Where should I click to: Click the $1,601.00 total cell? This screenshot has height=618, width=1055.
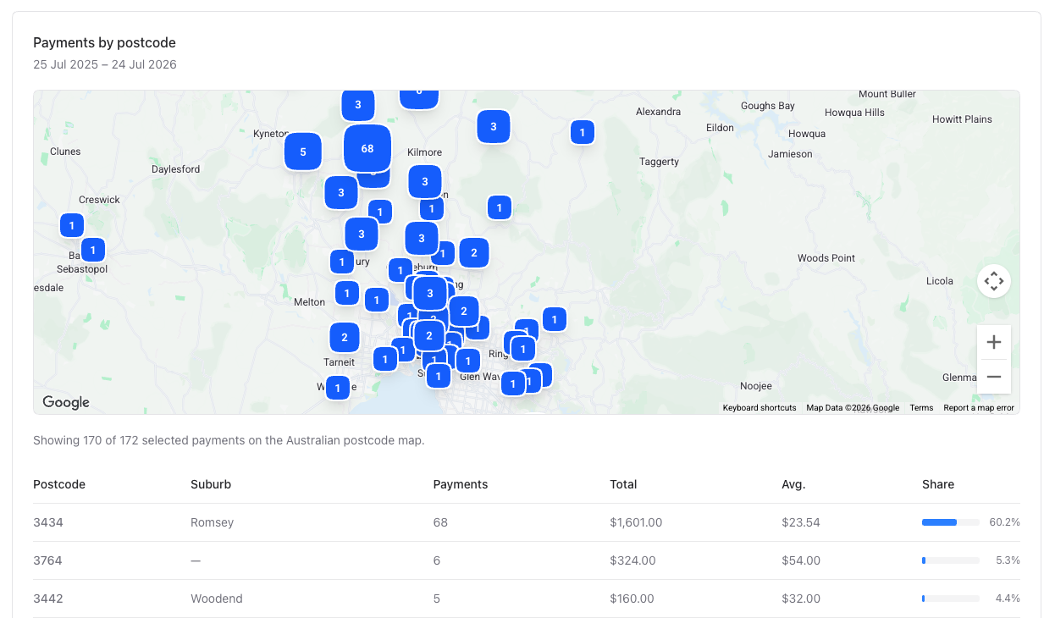point(636,522)
